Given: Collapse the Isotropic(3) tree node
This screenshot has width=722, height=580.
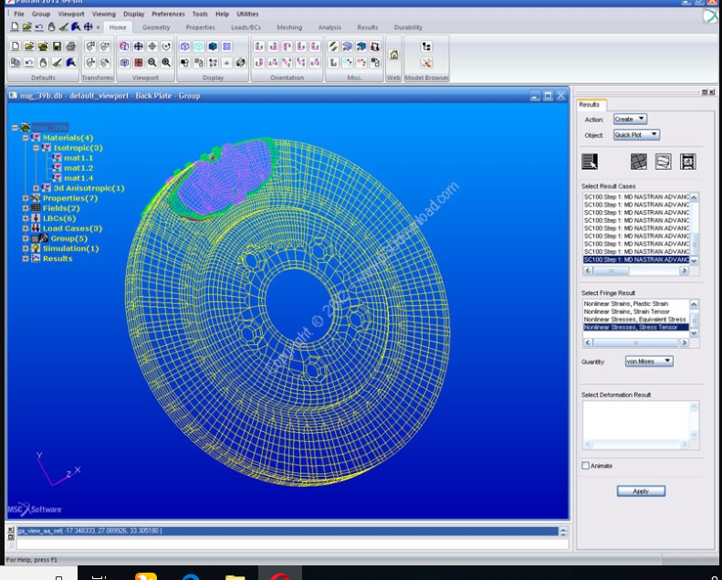Looking at the screenshot, I should click(x=36, y=148).
